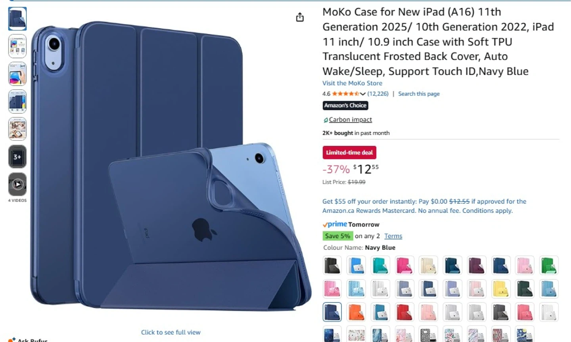Choose the red case colour swatch
The image size is (571, 342).
pos(404,312)
